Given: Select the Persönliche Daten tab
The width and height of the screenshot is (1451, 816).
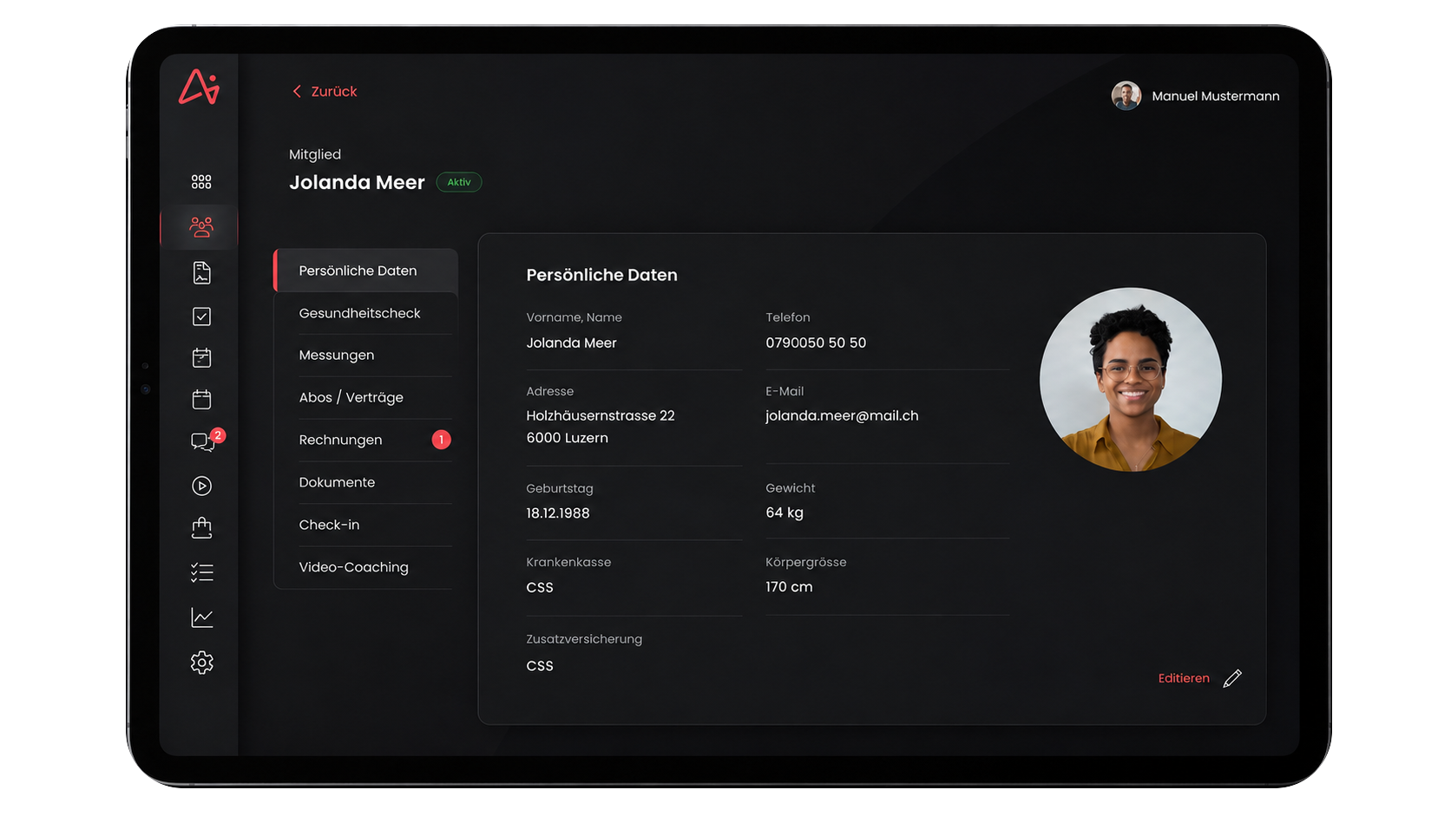Looking at the screenshot, I should coord(365,271).
